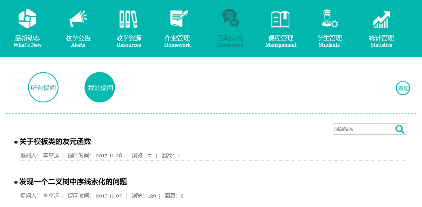Select the 所有提问 circle tab
This screenshot has width=422, height=207.
pos(43,88)
